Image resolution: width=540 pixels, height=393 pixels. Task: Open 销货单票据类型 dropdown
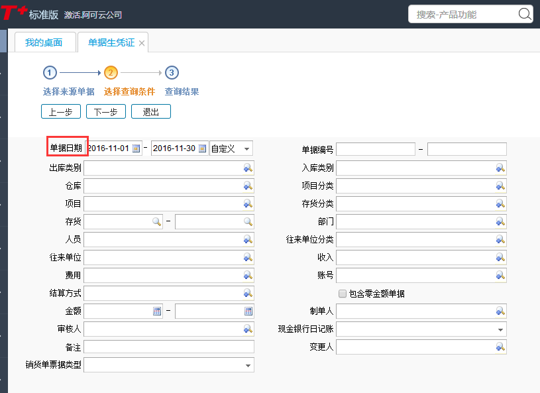pyautogui.click(x=248, y=365)
